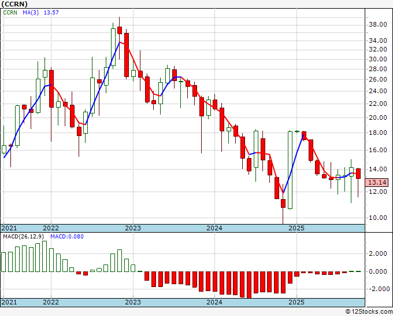Click the 2025 label on price timeline

(x=296, y=228)
